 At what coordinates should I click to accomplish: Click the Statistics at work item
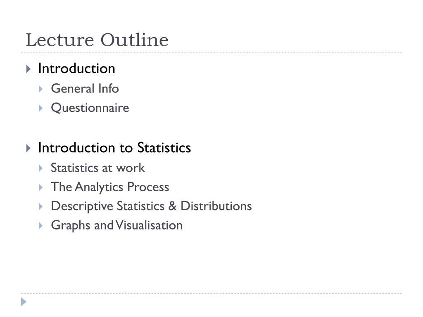point(98,168)
